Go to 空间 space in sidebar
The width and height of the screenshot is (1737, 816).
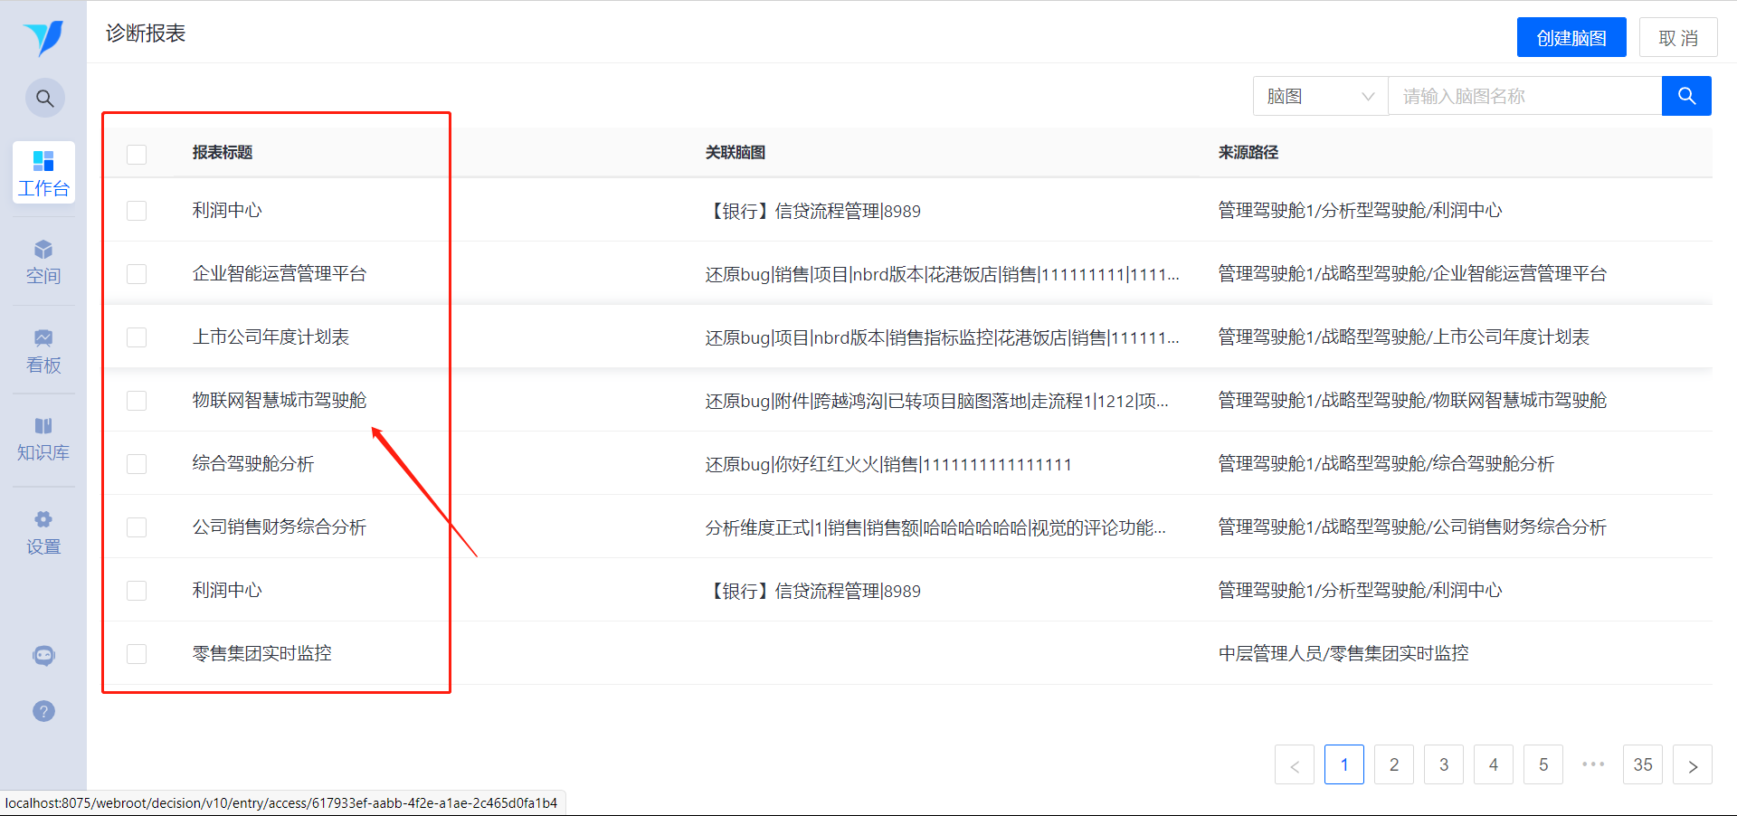(x=43, y=261)
